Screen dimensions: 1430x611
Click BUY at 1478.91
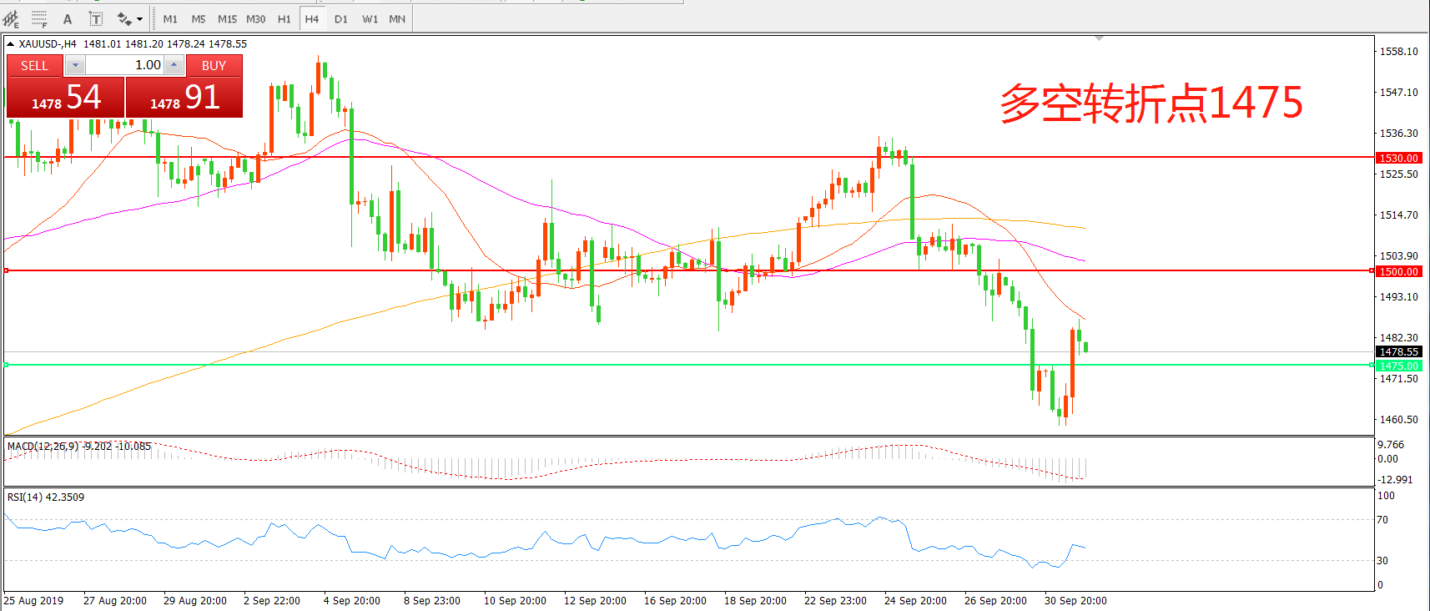pos(184,98)
